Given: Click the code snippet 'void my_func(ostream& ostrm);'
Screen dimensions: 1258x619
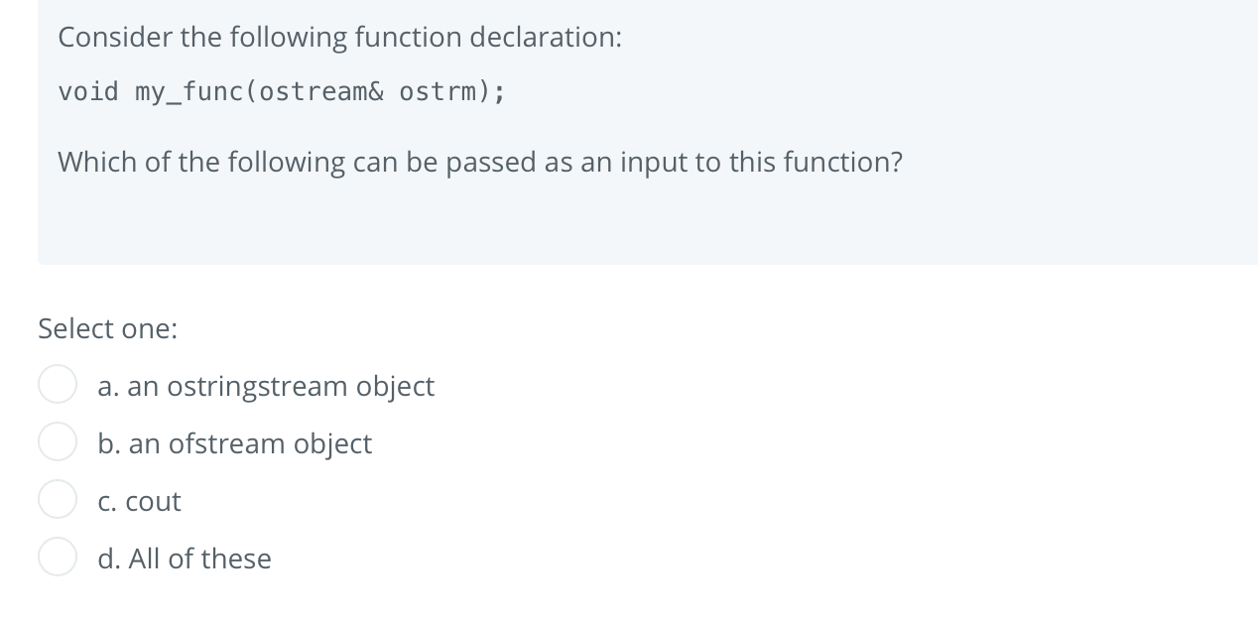Looking at the screenshot, I should point(281,91).
